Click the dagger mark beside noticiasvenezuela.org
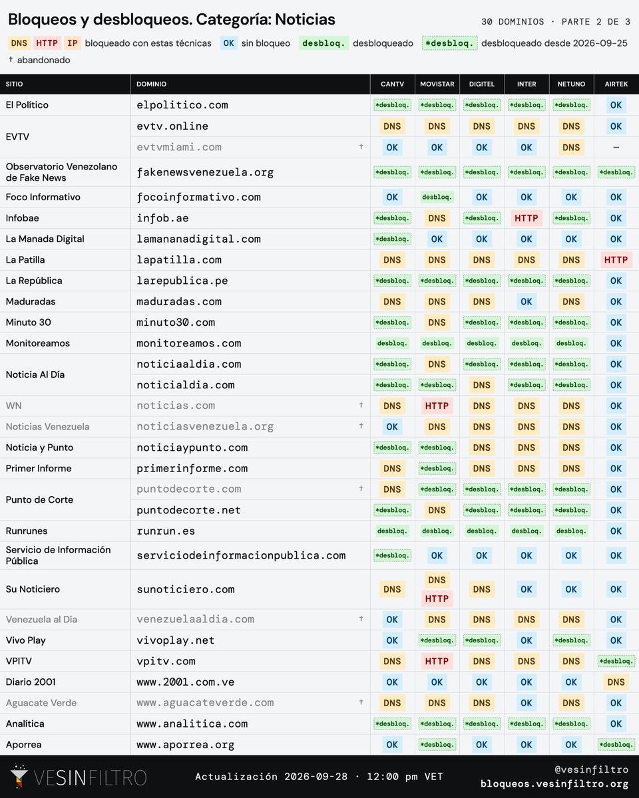This screenshot has height=798, width=639. [361, 426]
